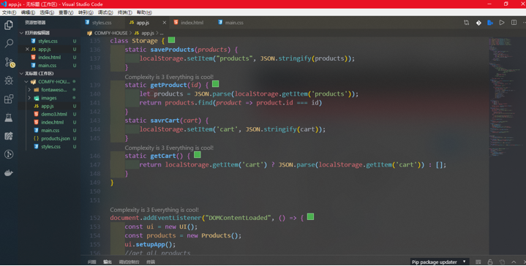
Task: Select styles.css under open editors
Action: click(49, 41)
